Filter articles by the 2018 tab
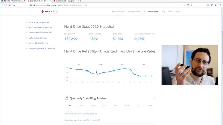The width and height of the screenshot is (223, 125). 104,106
